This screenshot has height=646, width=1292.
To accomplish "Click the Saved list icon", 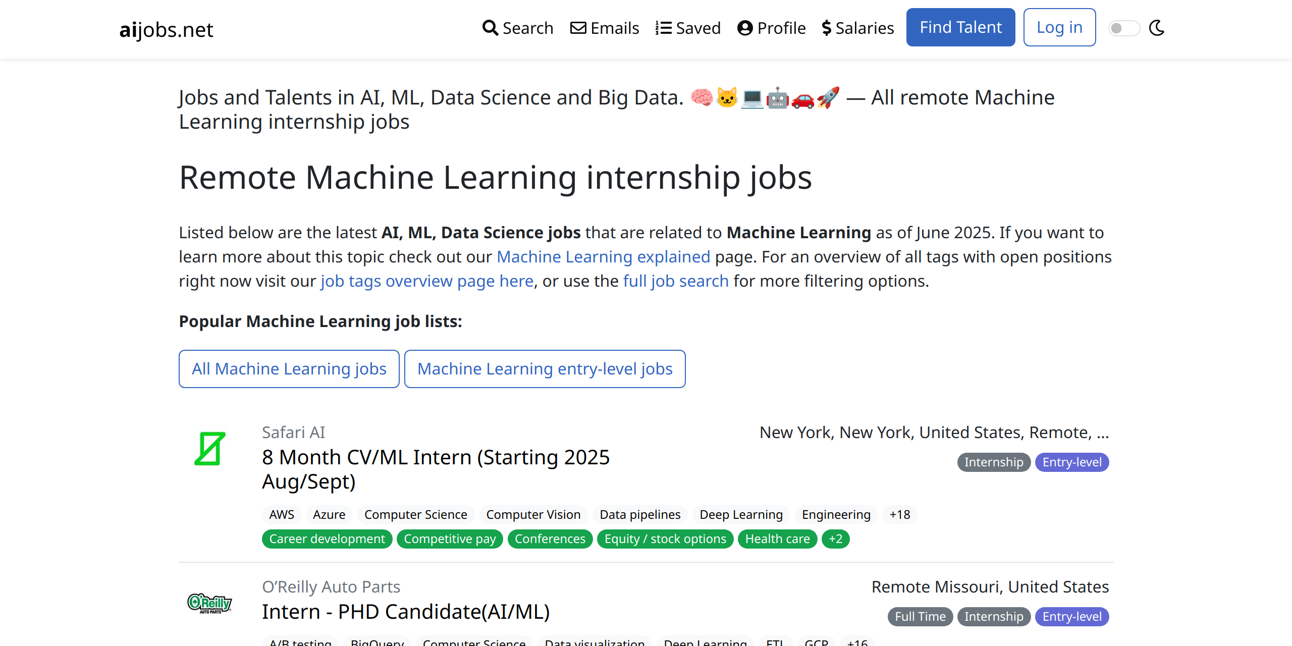I will coord(663,28).
